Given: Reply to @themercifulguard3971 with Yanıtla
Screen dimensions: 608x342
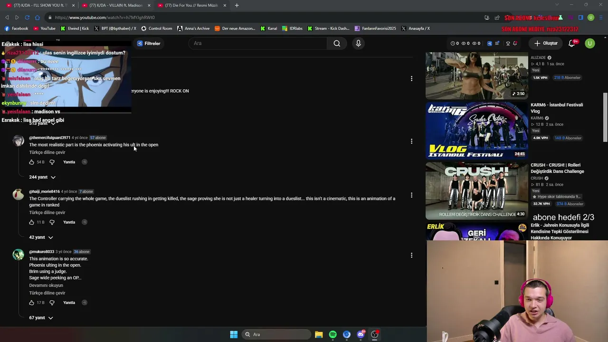Looking at the screenshot, I should pyautogui.click(x=69, y=162).
